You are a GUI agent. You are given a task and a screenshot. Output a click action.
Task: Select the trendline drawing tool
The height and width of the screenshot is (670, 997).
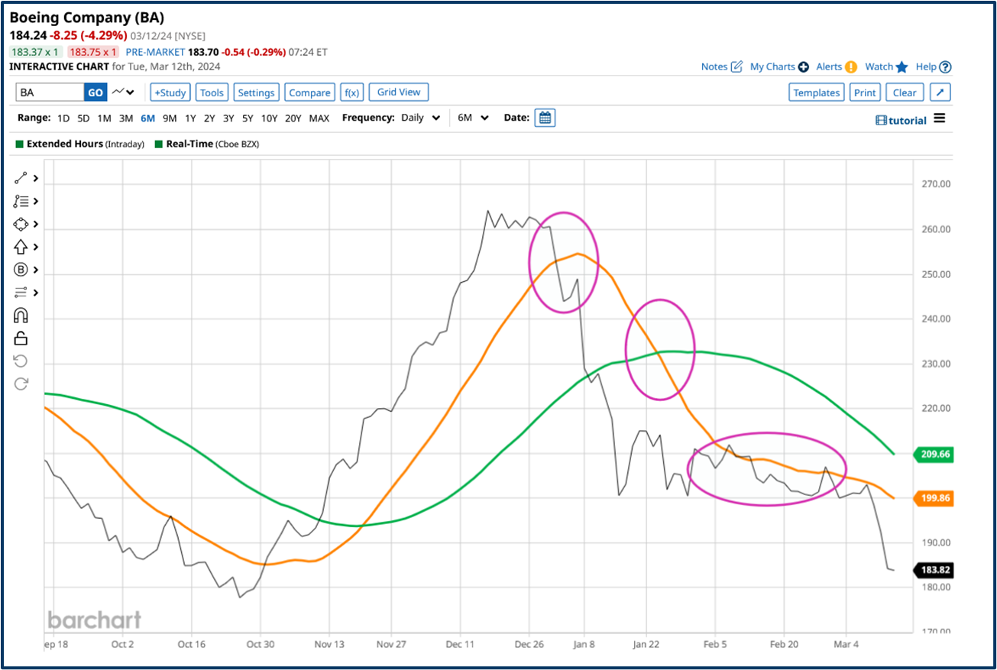tap(21, 177)
